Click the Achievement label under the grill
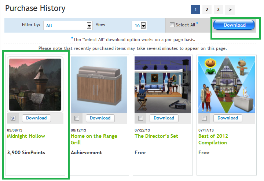264x181 pixels. [x=86, y=152]
